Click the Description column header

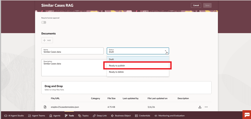click(183, 98)
